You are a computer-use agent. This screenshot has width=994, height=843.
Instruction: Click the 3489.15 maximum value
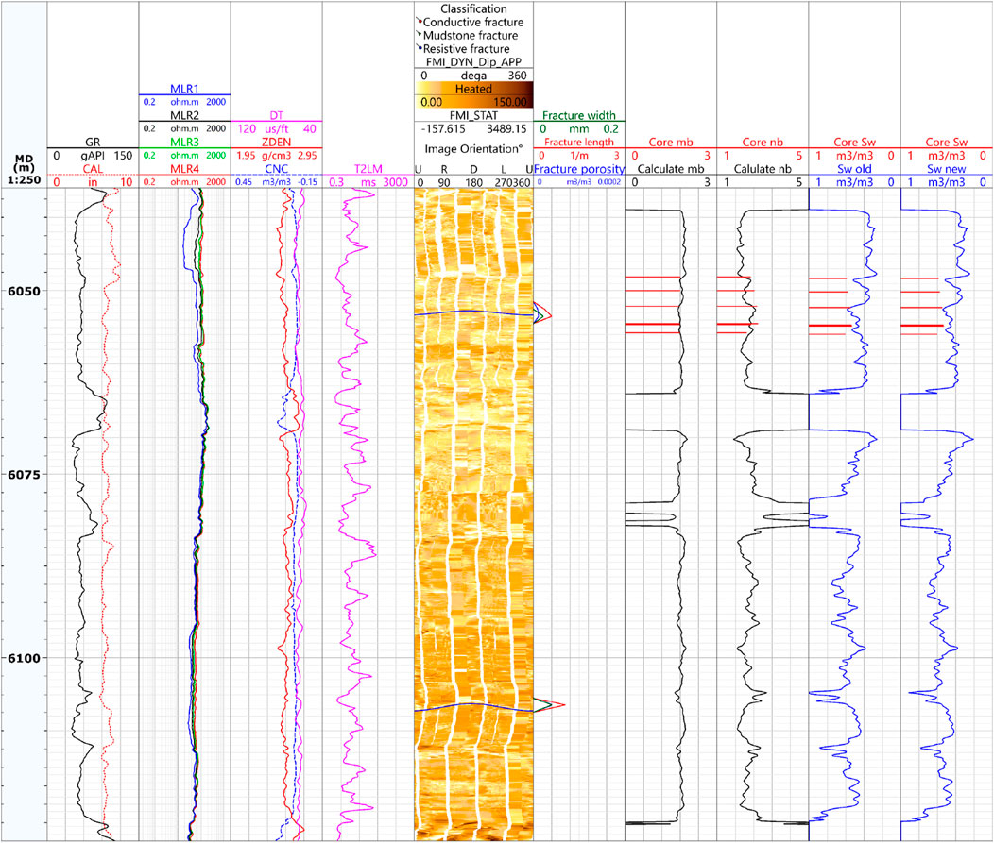pos(506,129)
